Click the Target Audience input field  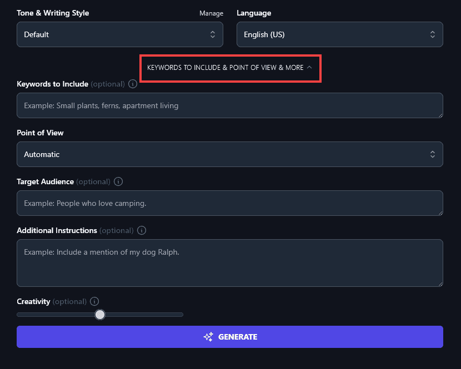pos(230,203)
